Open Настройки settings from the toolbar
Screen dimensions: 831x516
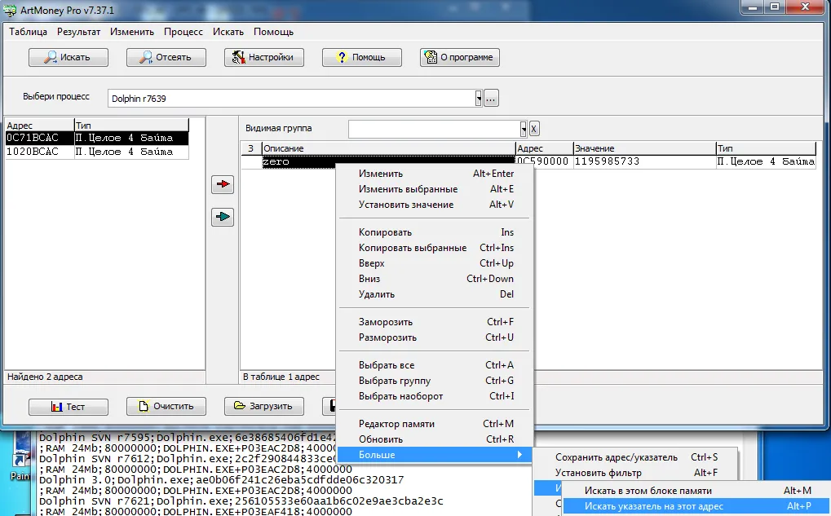click(263, 57)
